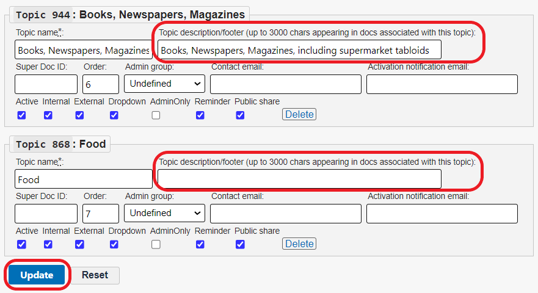The width and height of the screenshot is (538, 293).
Task: Open Admin group dropdown for Food topic
Action: coord(164,213)
